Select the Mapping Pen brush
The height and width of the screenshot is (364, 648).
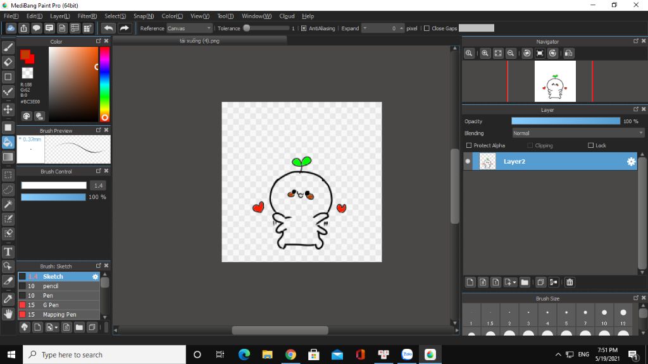(x=59, y=315)
